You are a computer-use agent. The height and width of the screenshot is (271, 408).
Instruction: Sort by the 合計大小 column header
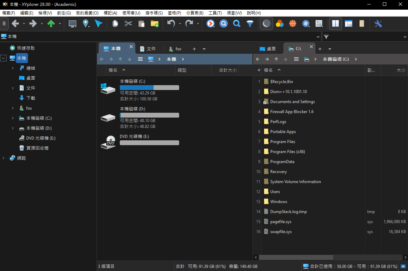(x=227, y=70)
